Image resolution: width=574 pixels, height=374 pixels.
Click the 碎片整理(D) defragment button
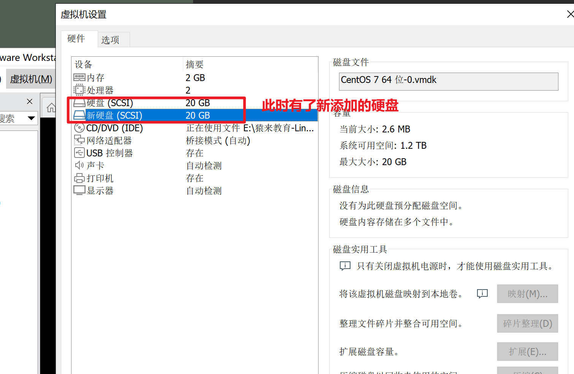(527, 323)
